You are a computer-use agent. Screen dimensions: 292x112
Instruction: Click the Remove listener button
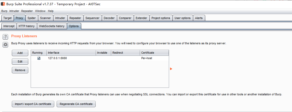pos(20,70)
